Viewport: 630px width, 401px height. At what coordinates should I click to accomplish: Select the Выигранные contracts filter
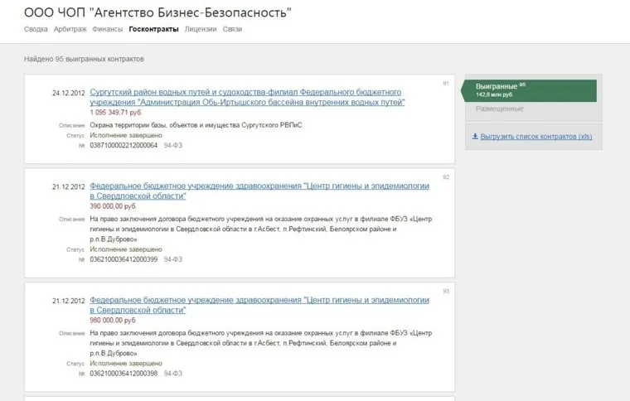[x=497, y=87]
